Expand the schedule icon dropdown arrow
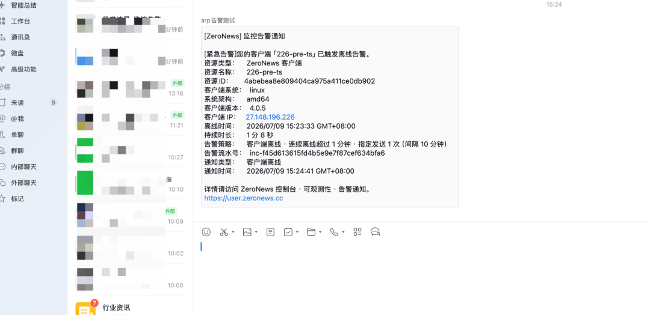The image size is (650, 315). click(297, 232)
